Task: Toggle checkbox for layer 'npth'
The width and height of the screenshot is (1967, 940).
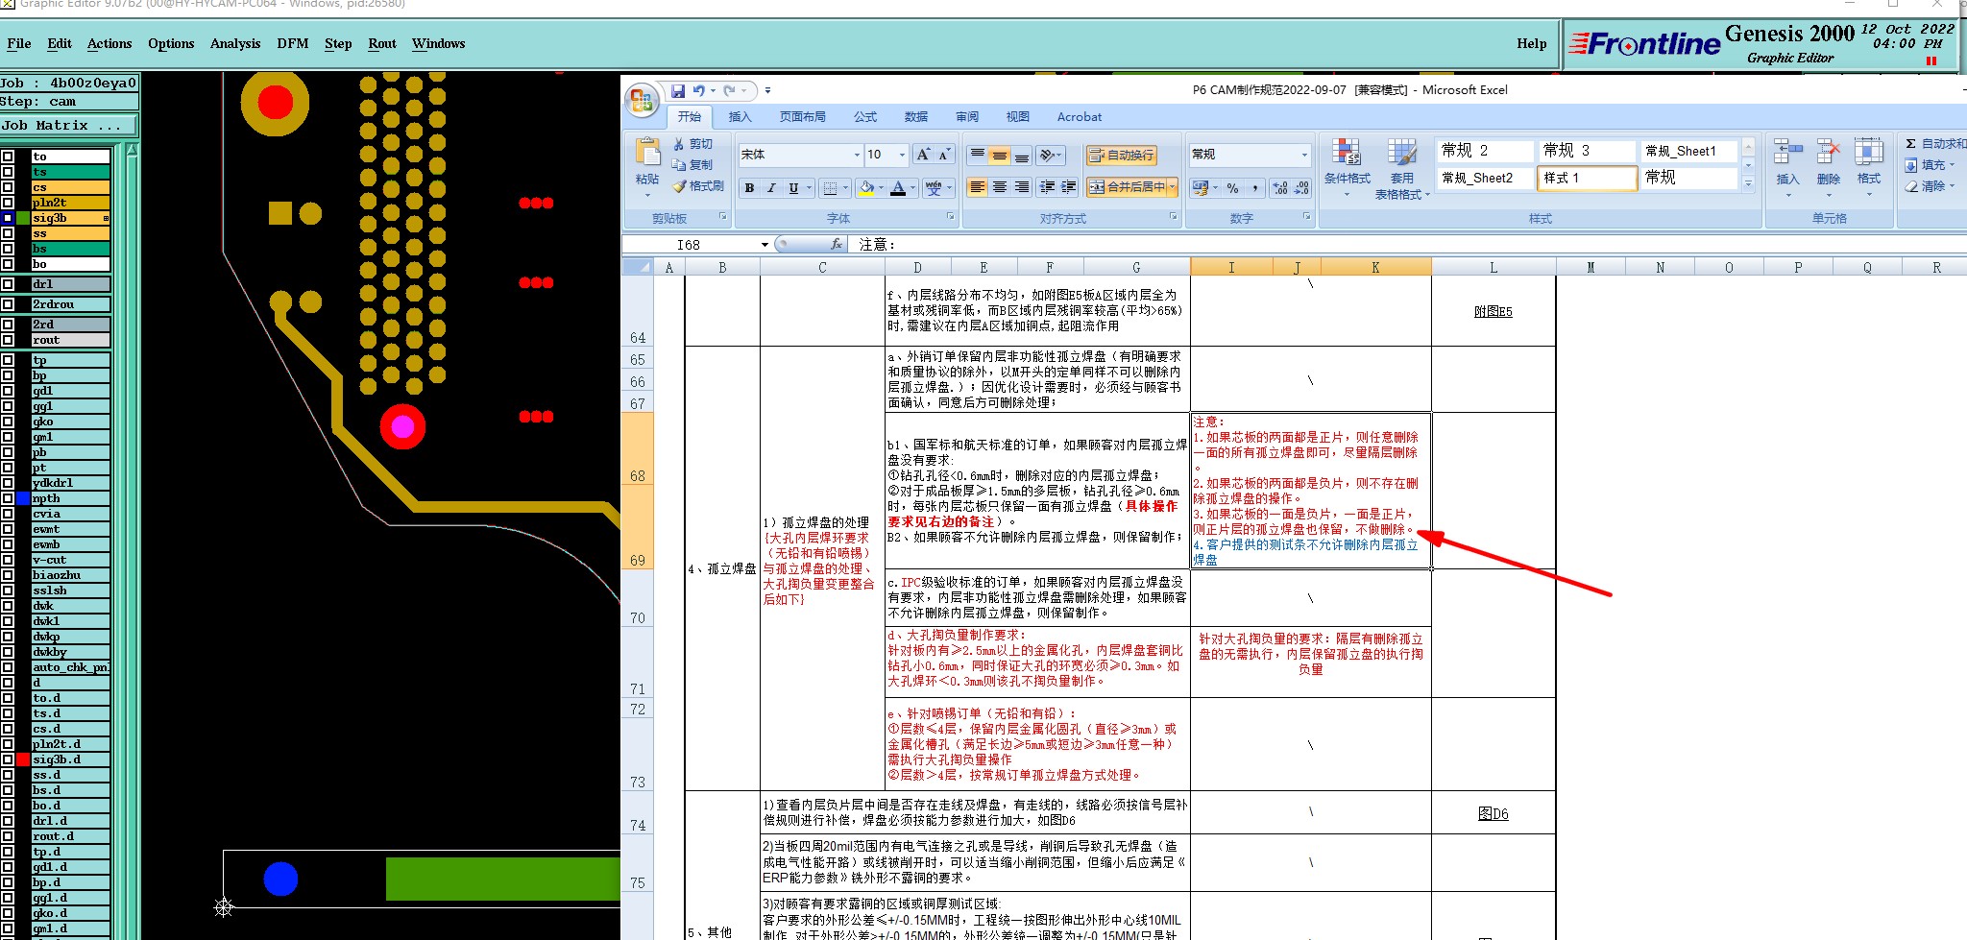Action: [8, 498]
